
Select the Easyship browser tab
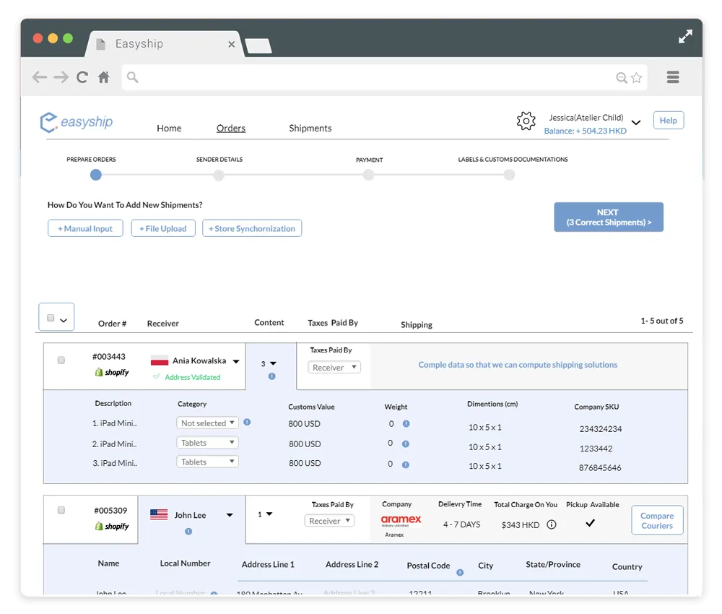point(163,44)
